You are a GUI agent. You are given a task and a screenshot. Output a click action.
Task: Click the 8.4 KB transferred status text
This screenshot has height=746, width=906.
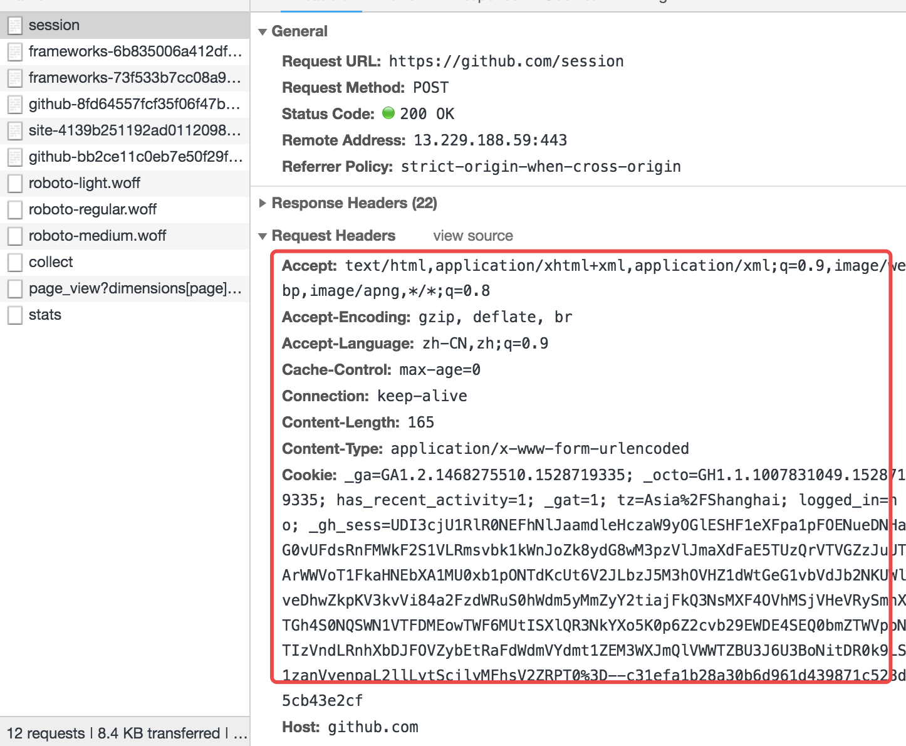click(159, 733)
